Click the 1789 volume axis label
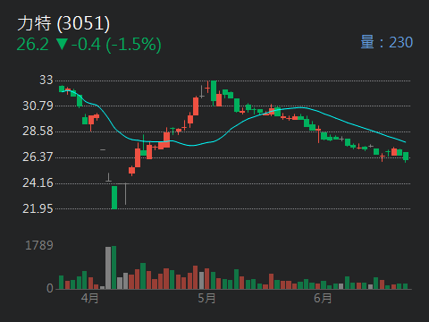 tap(39, 245)
